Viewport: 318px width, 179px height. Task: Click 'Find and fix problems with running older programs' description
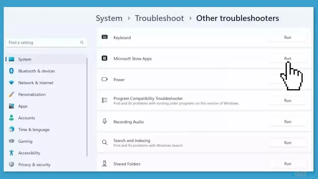pos(176,103)
